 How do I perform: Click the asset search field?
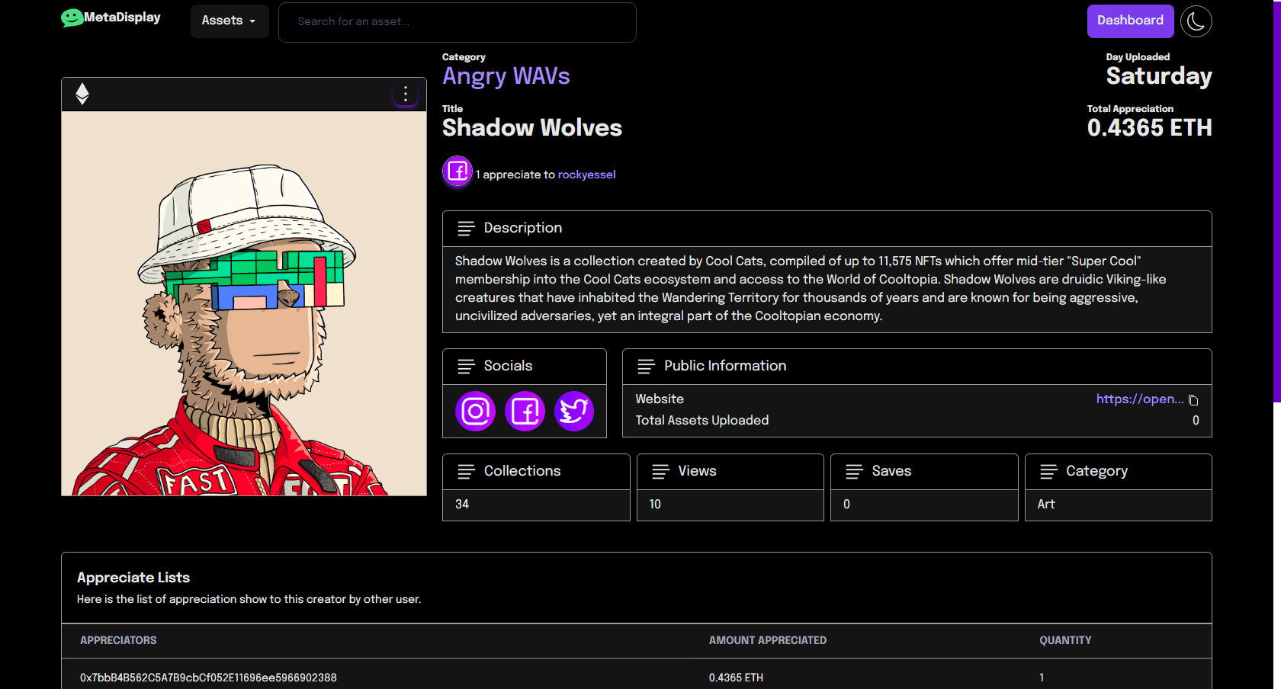457,22
